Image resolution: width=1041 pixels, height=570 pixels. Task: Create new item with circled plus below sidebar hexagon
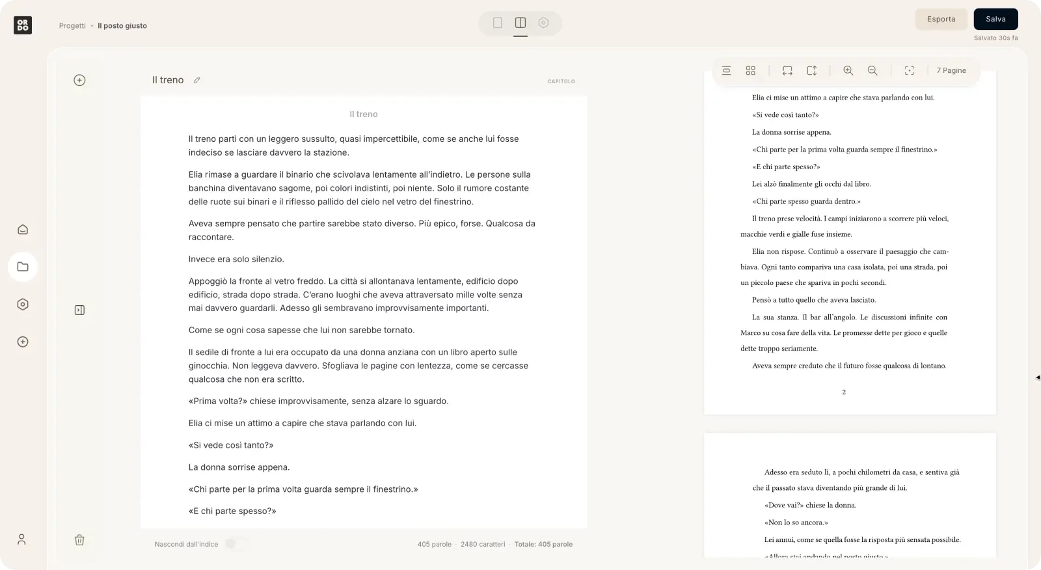coord(23,342)
